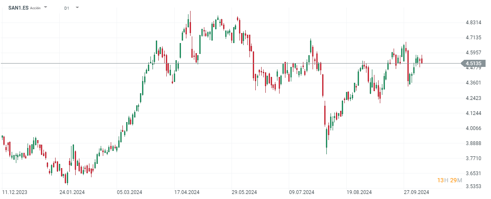The height and width of the screenshot is (199, 491).
Task: Open the SAN1.ES symbol dropdown arrow
Action: [x=46, y=8]
